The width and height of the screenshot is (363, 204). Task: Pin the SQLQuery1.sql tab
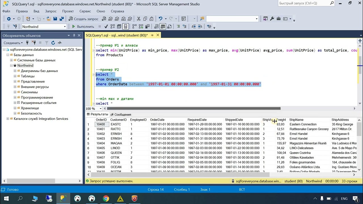click(152, 35)
